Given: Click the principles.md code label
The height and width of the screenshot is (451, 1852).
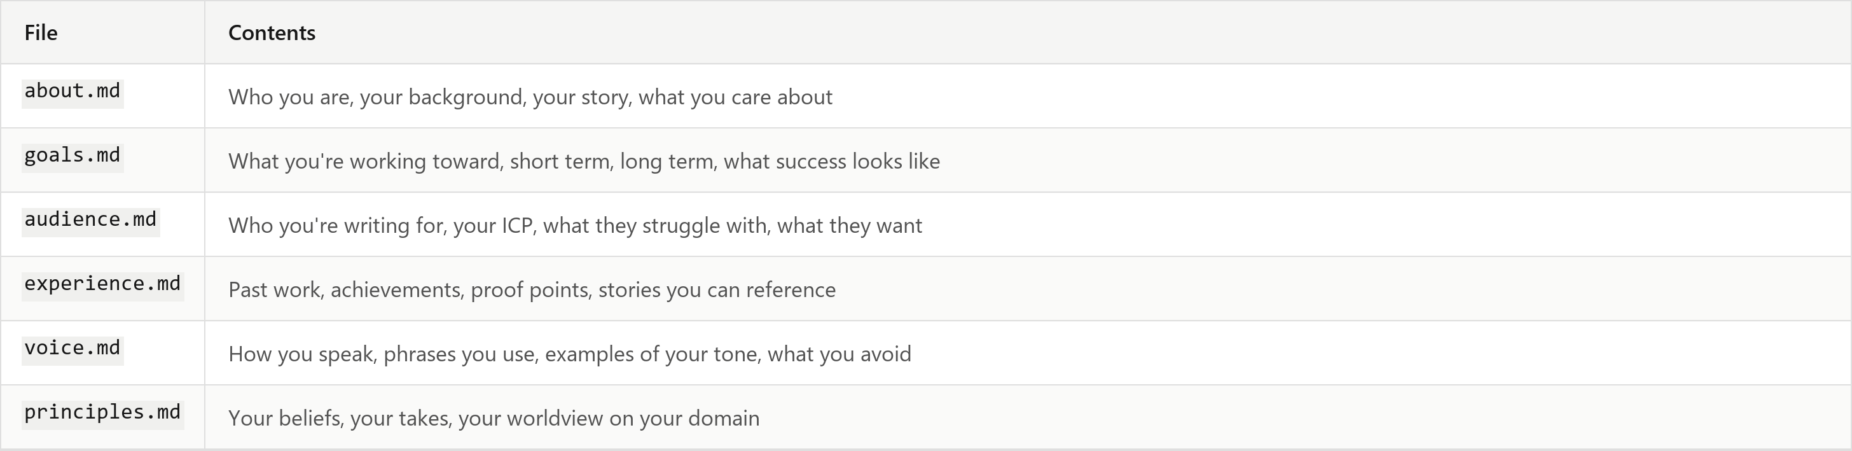Looking at the screenshot, I should (103, 413).
